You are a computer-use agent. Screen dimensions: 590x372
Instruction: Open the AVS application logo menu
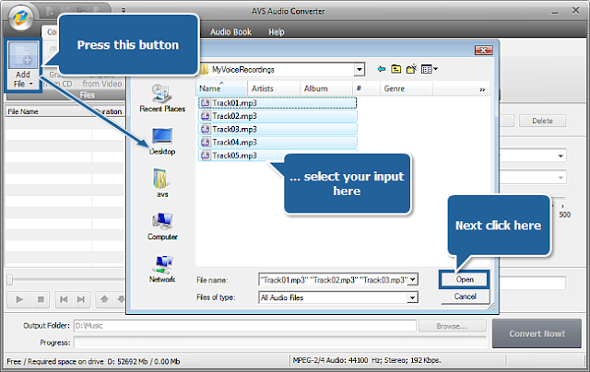21,17
